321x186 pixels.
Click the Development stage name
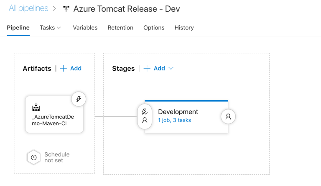click(x=178, y=112)
